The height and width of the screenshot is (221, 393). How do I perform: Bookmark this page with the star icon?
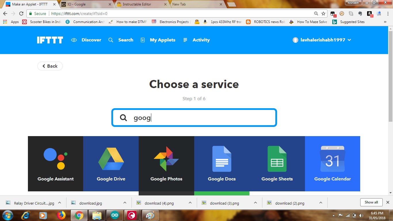tap(323, 14)
